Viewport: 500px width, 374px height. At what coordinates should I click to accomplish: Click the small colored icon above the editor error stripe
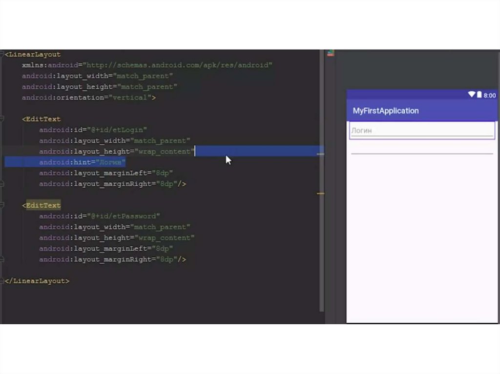[331, 53]
